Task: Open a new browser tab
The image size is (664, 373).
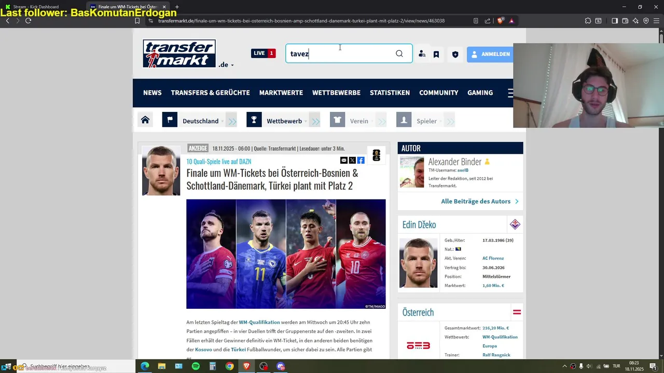Action: coord(177,7)
